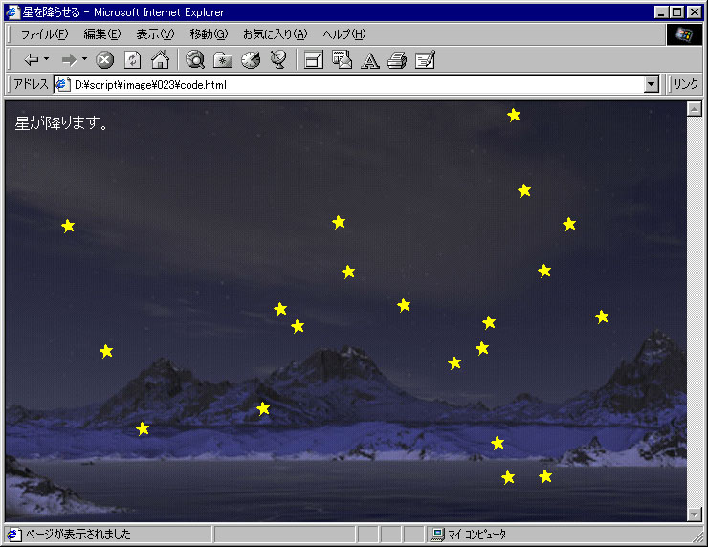Image resolution: width=708 pixels, height=547 pixels.
Task: Open the 編集(E) menu
Action: click(x=102, y=34)
